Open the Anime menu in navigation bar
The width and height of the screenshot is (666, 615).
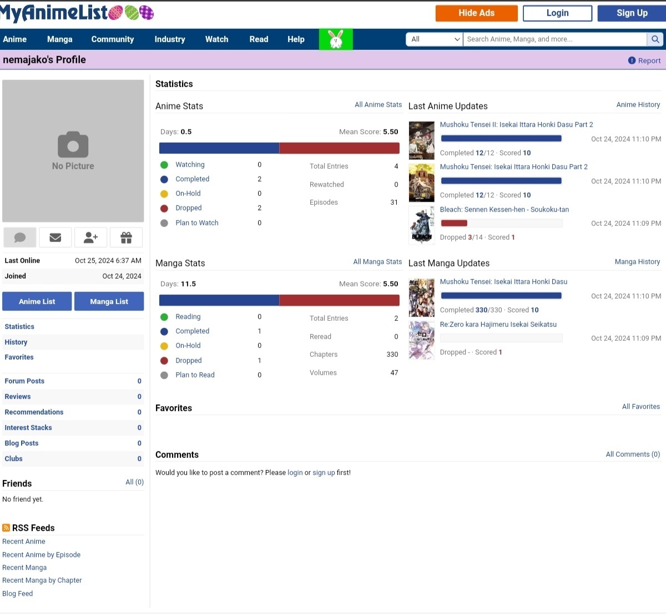pos(15,39)
